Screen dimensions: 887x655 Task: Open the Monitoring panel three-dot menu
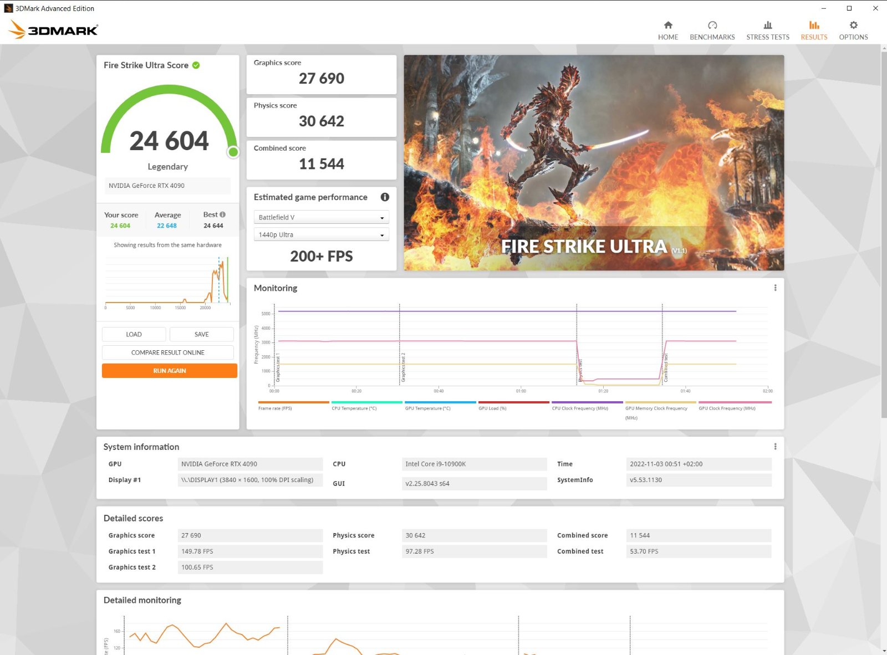775,288
